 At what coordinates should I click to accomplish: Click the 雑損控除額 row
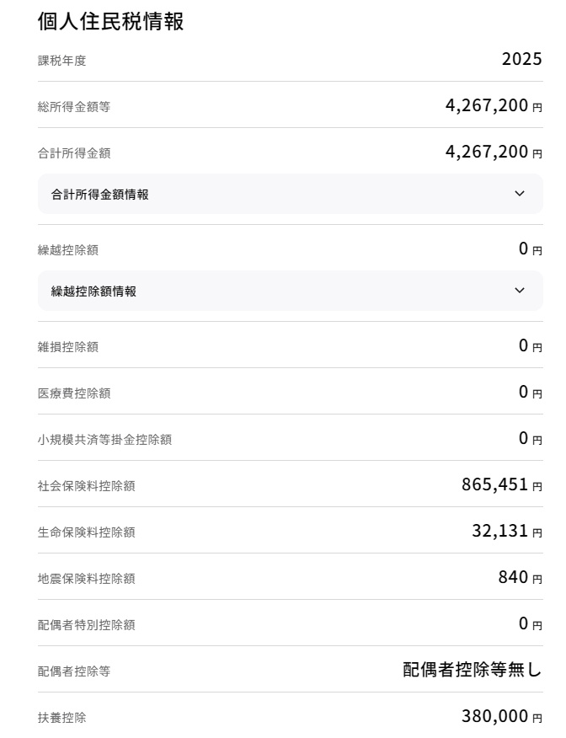coord(291,346)
